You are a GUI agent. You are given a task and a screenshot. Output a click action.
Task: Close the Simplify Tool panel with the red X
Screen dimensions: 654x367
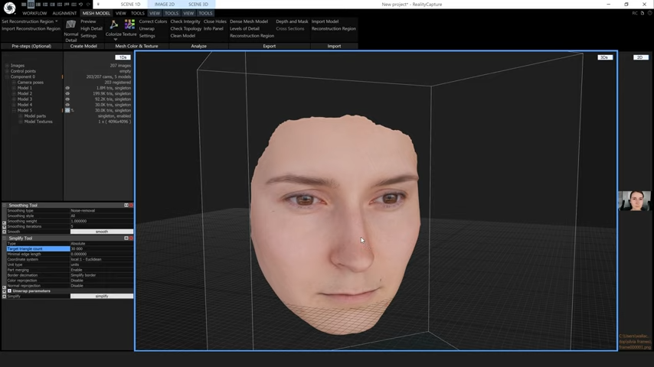pyautogui.click(x=131, y=238)
